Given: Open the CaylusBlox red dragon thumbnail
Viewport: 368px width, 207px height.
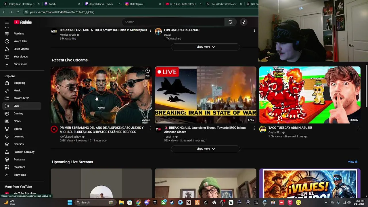Looking at the screenshot, I should tap(310, 95).
